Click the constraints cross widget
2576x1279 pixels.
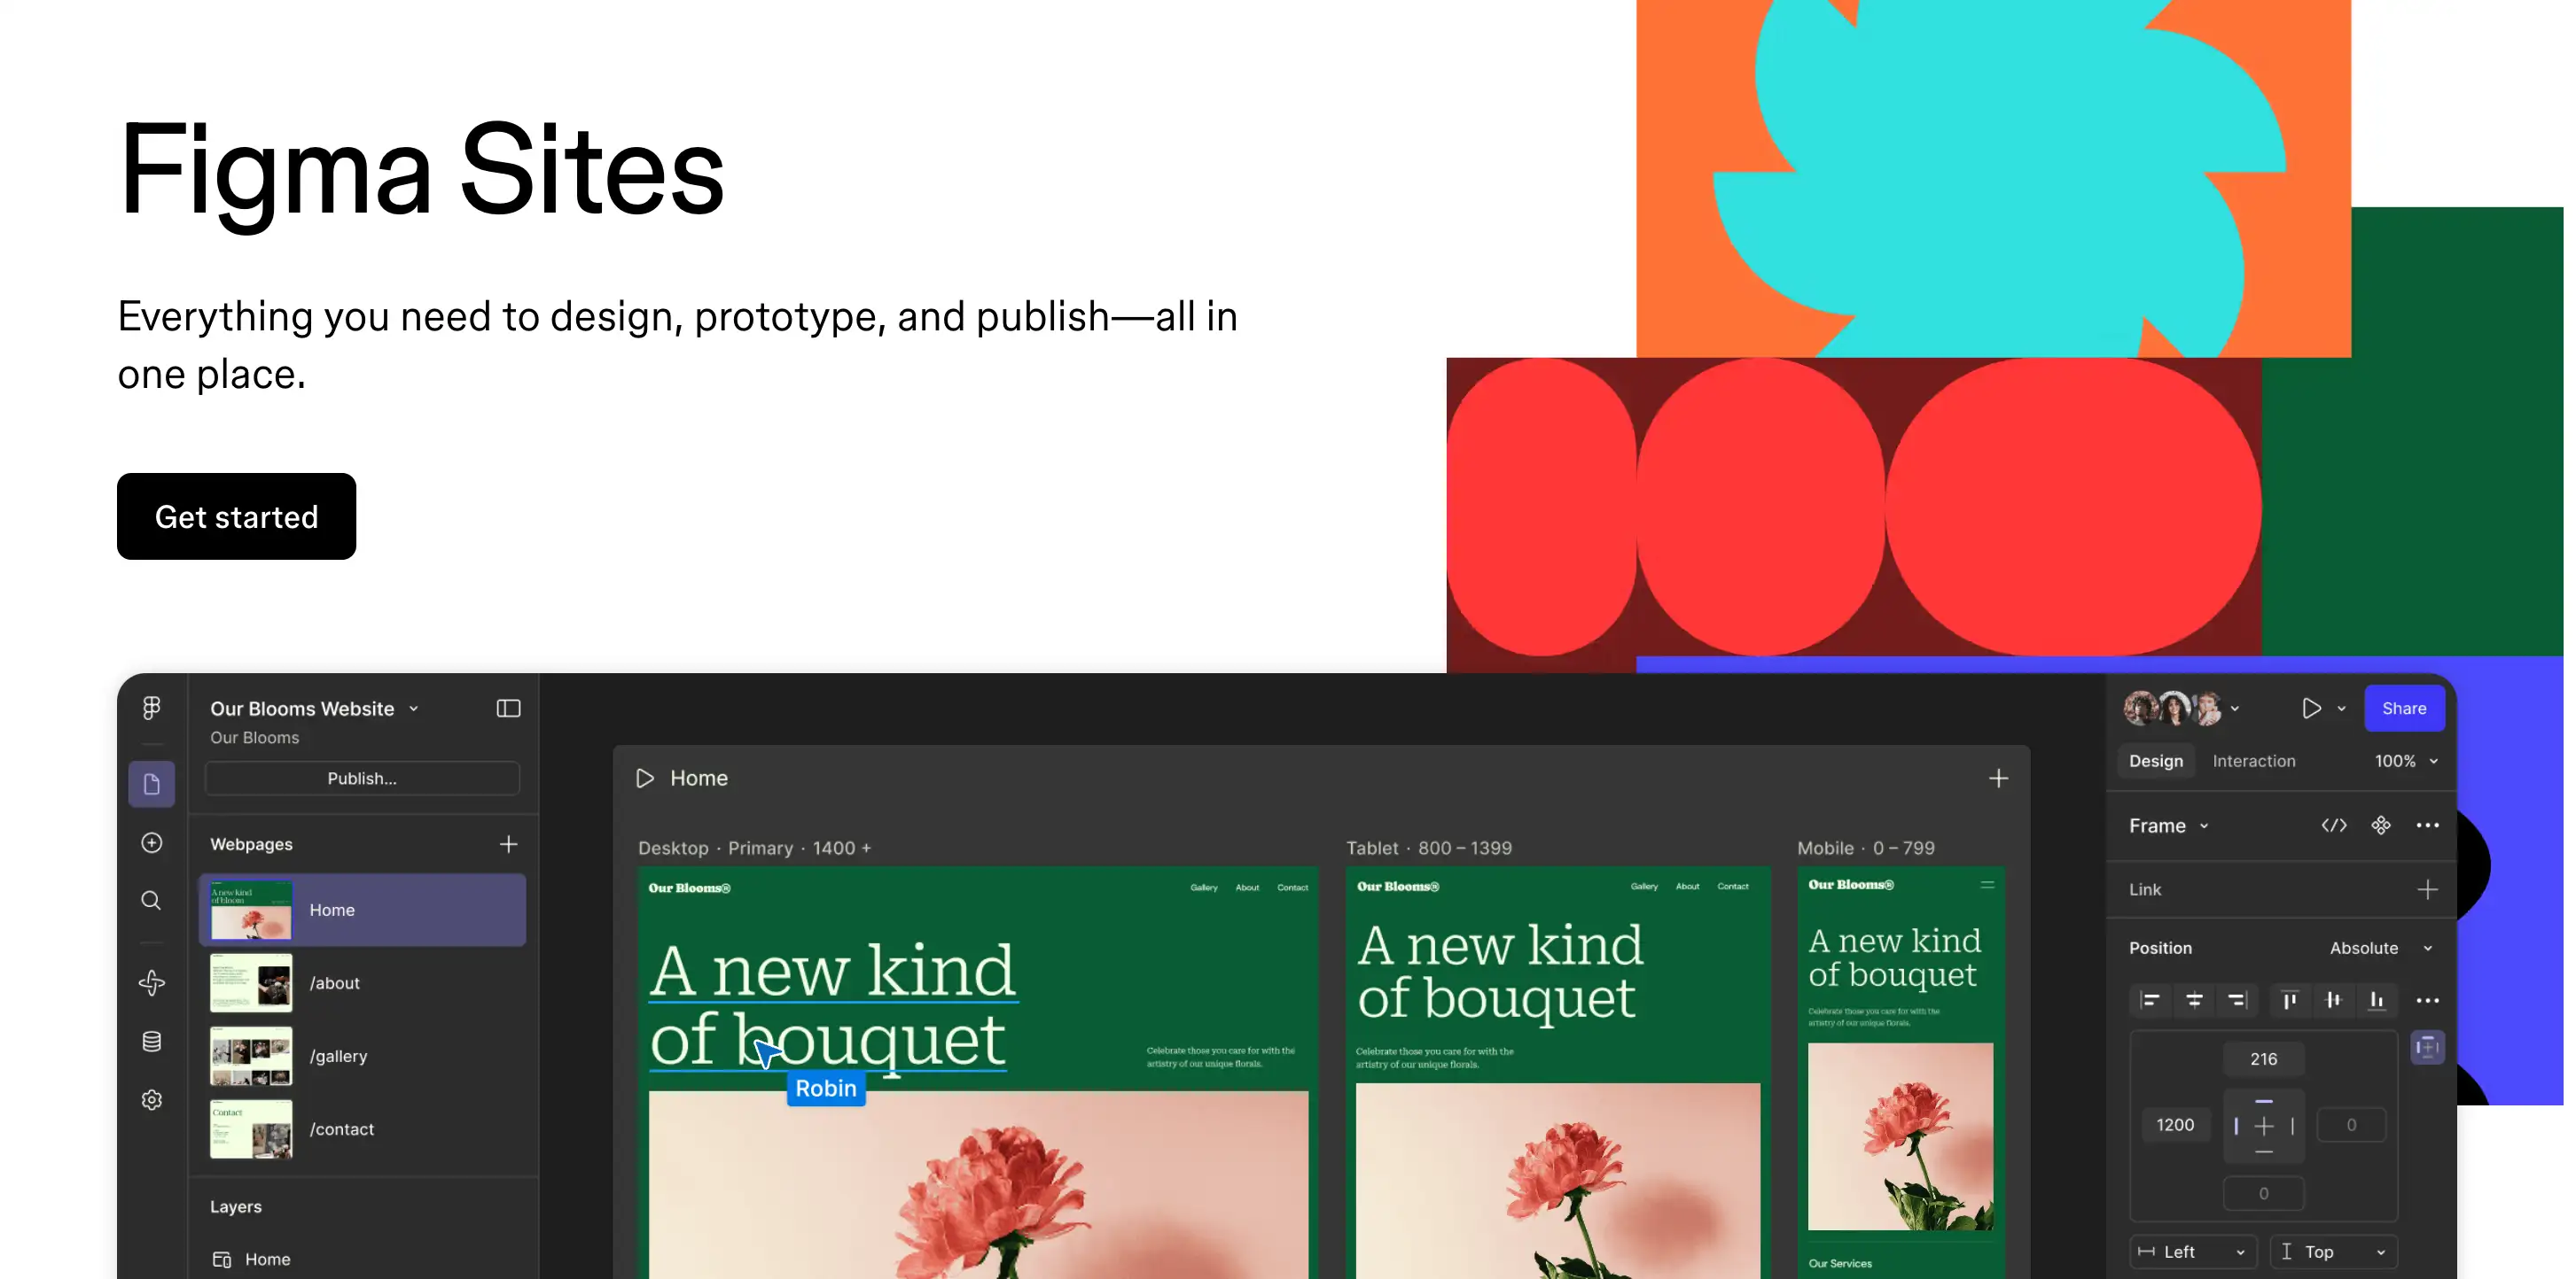pyautogui.click(x=2263, y=1125)
